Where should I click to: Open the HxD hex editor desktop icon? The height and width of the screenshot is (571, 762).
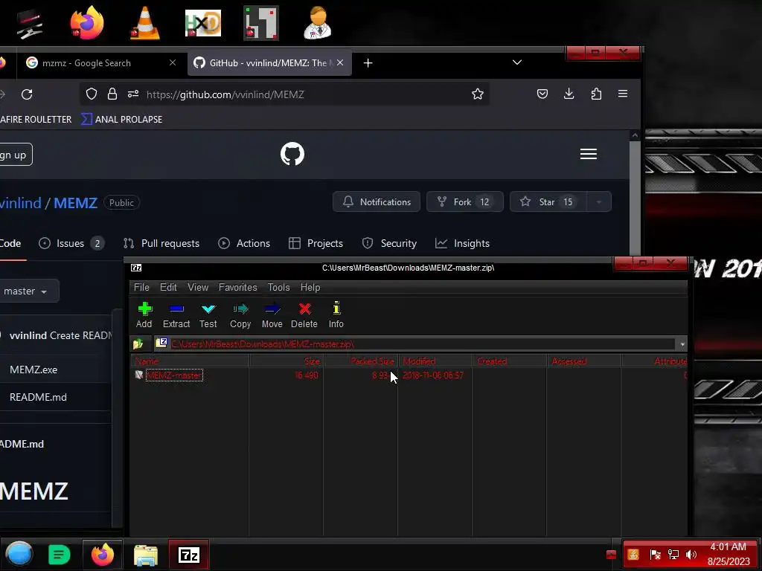tap(202, 23)
